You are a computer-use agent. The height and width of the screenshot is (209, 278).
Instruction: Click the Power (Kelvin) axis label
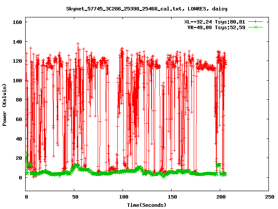tap(4, 104)
